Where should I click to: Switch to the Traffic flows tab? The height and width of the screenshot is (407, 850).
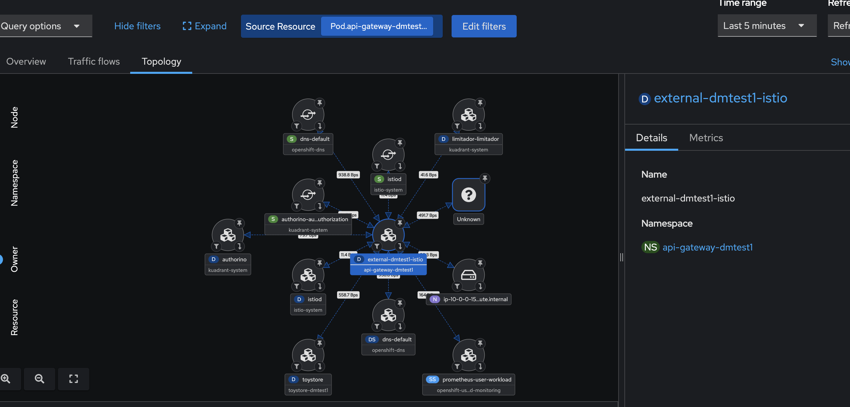94,62
